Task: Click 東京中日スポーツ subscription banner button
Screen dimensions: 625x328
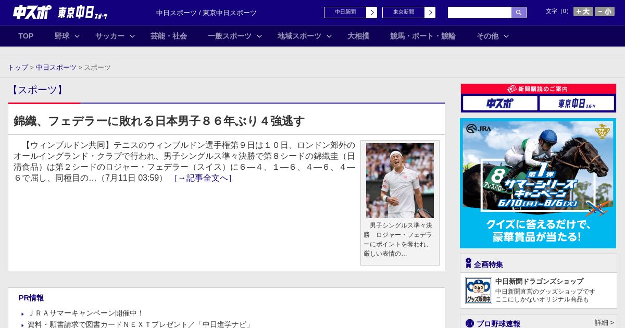Action: pyautogui.click(x=577, y=103)
